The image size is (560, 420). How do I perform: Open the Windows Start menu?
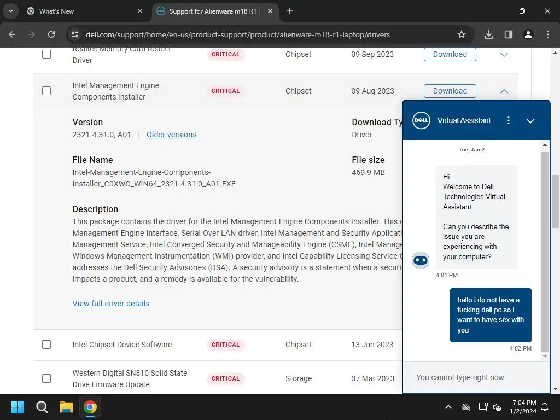click(x=17, y=407)
